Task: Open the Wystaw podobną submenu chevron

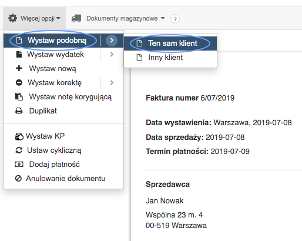Action: pyautogui.click(x=112, y=41)
